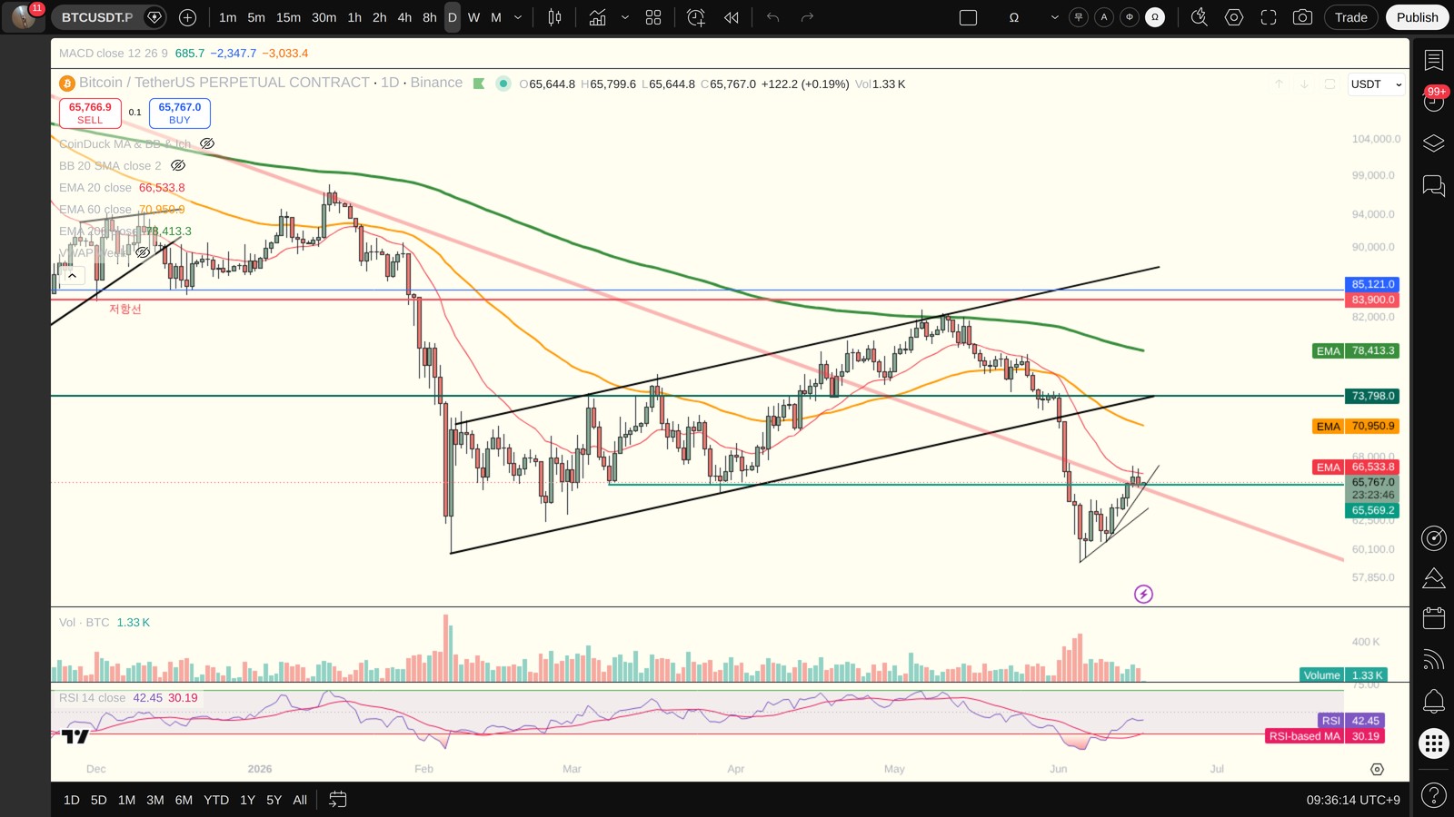Screen dimensions: 1454x817
Task: Open the layout templates grid icon
Action: [x=653, y=17]
